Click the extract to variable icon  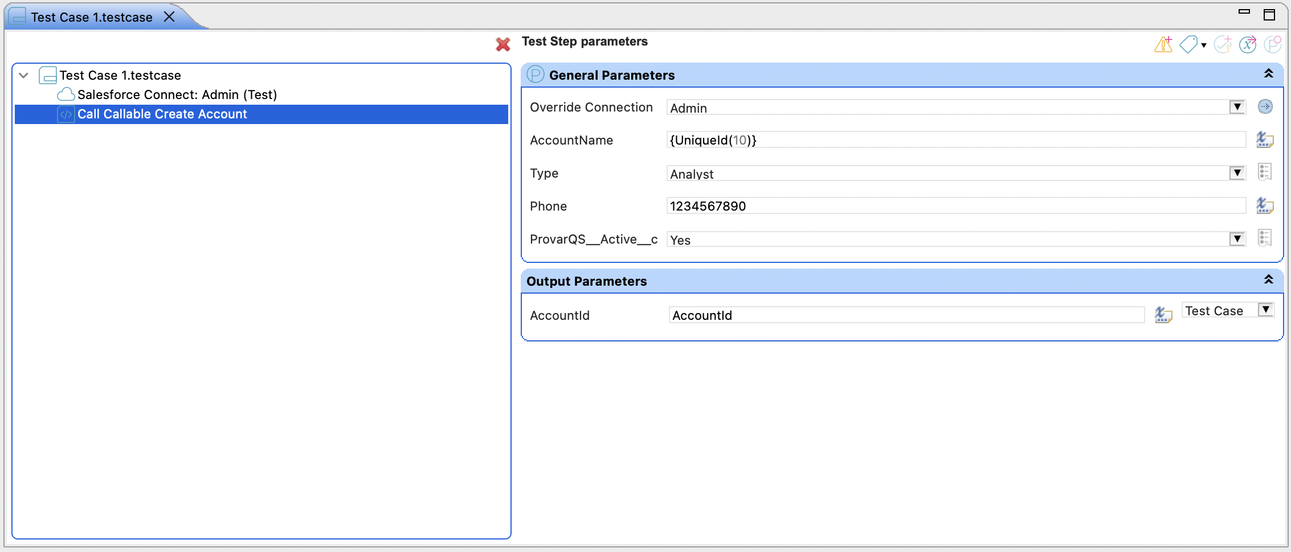(x=1248, y=44)
